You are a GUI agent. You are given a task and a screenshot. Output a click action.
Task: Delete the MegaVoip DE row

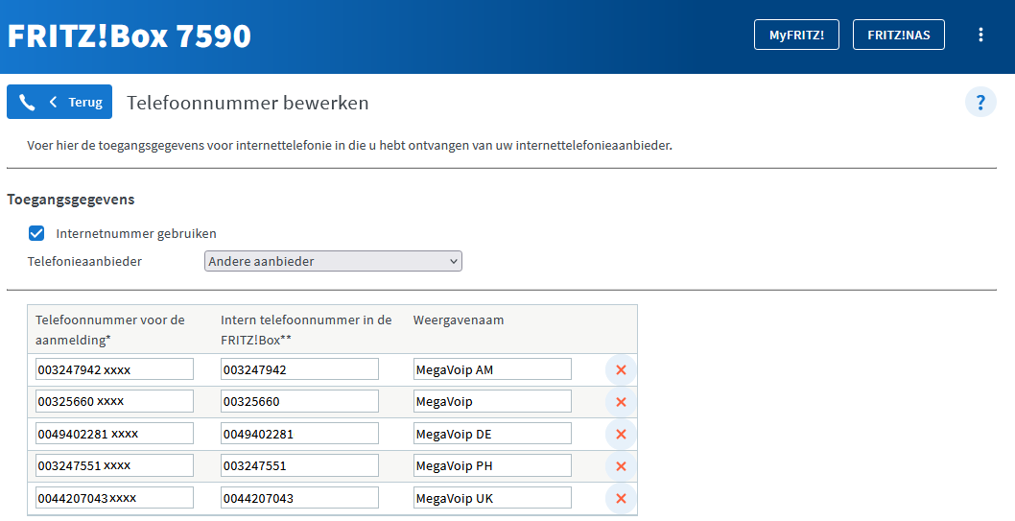point(621,434)
